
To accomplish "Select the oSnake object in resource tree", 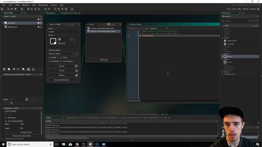I will click(x=229, y=56).
